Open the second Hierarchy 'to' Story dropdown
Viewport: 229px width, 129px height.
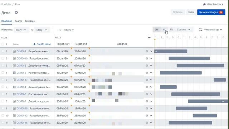click(42, 30)
